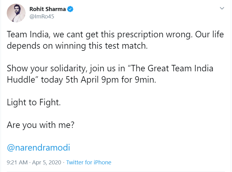The image size is (232, 172).
Task: Click the words "Our life" in the tweet
Action: pos(209,34)
